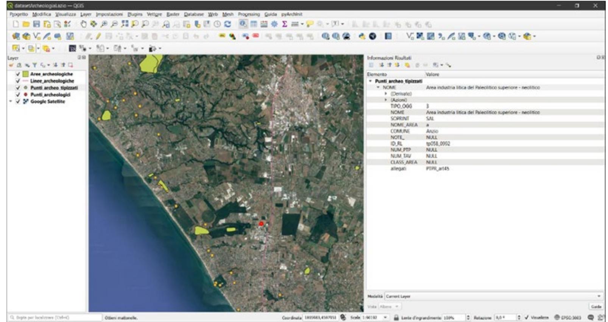
Task: Collapse the Punti_archeo_tipizzati result node
Action: tap(370, 81)
